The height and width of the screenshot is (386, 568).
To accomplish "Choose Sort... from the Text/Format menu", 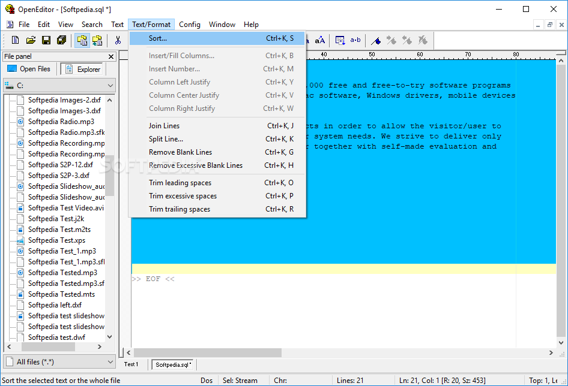I will [217, 38].
